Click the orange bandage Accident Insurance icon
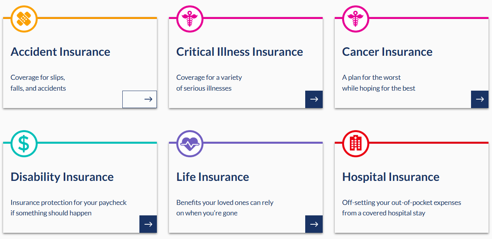Screen dimensions: 492x239 tap(24, 18)
